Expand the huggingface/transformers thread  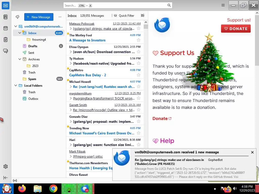tap(71, 98)
